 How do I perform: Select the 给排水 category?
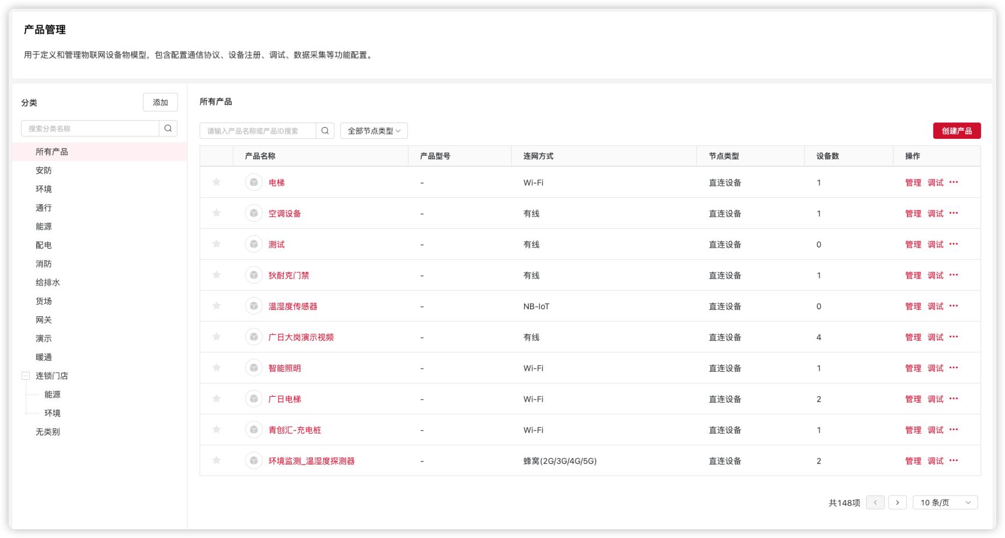click(48, 282)
